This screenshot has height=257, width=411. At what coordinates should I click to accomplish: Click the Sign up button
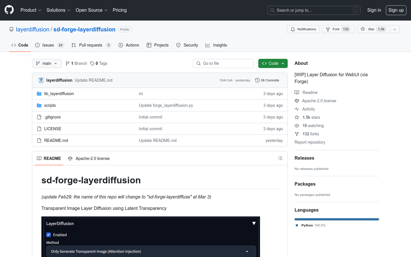pyautogui.click(x=396, y=10)
